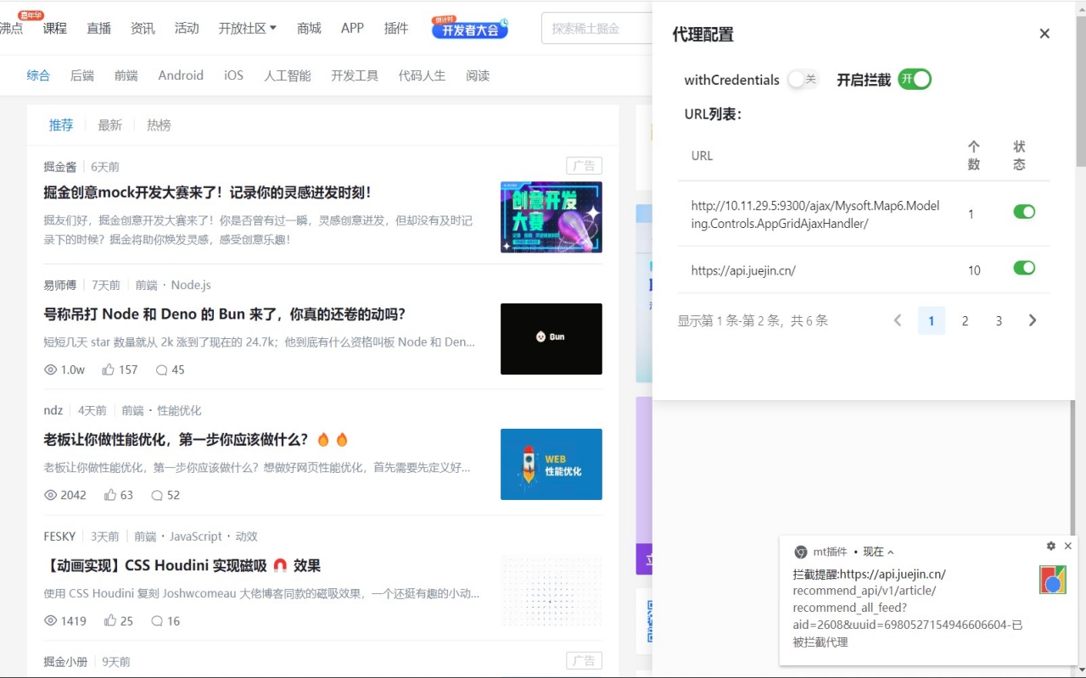Select the 后端 category tab
This screenshot has width=1086, height=678.
tap(82, 75)
